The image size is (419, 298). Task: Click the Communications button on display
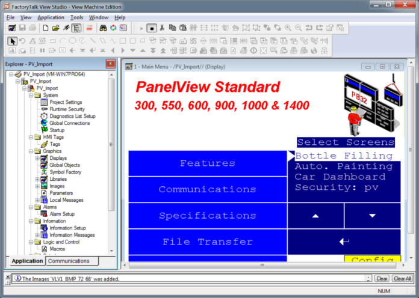point(208,189)
